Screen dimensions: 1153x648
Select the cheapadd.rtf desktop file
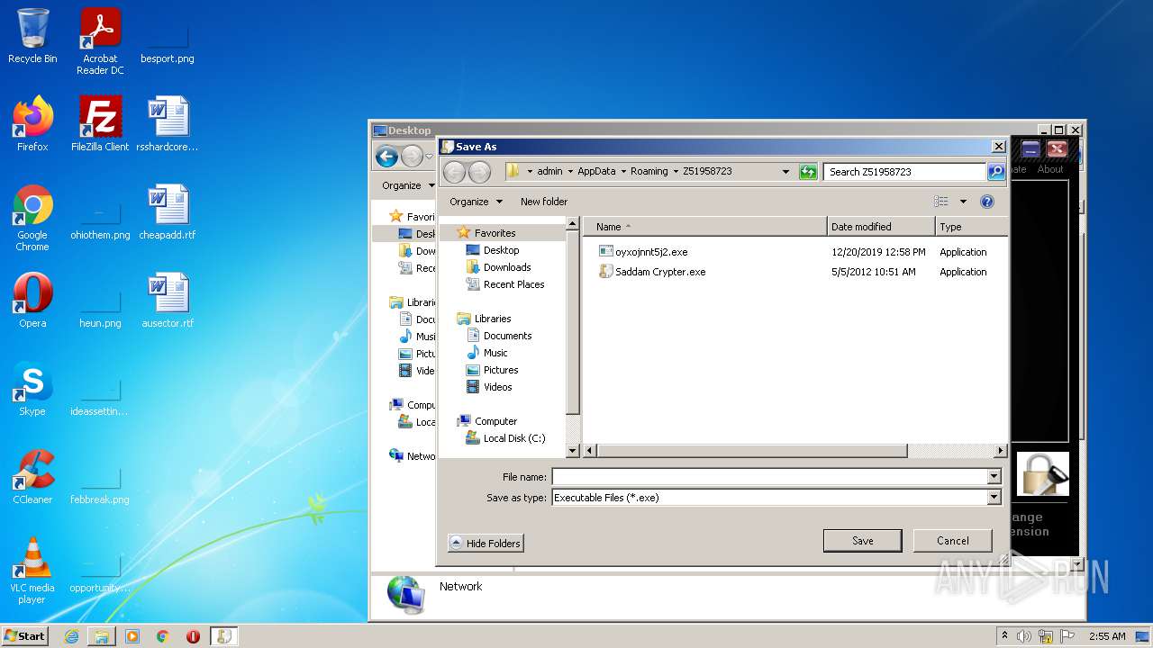pyautogui.click(x=168, y=211)
